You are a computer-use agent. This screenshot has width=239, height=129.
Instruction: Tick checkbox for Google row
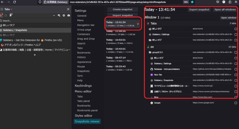tap(236, 103)
